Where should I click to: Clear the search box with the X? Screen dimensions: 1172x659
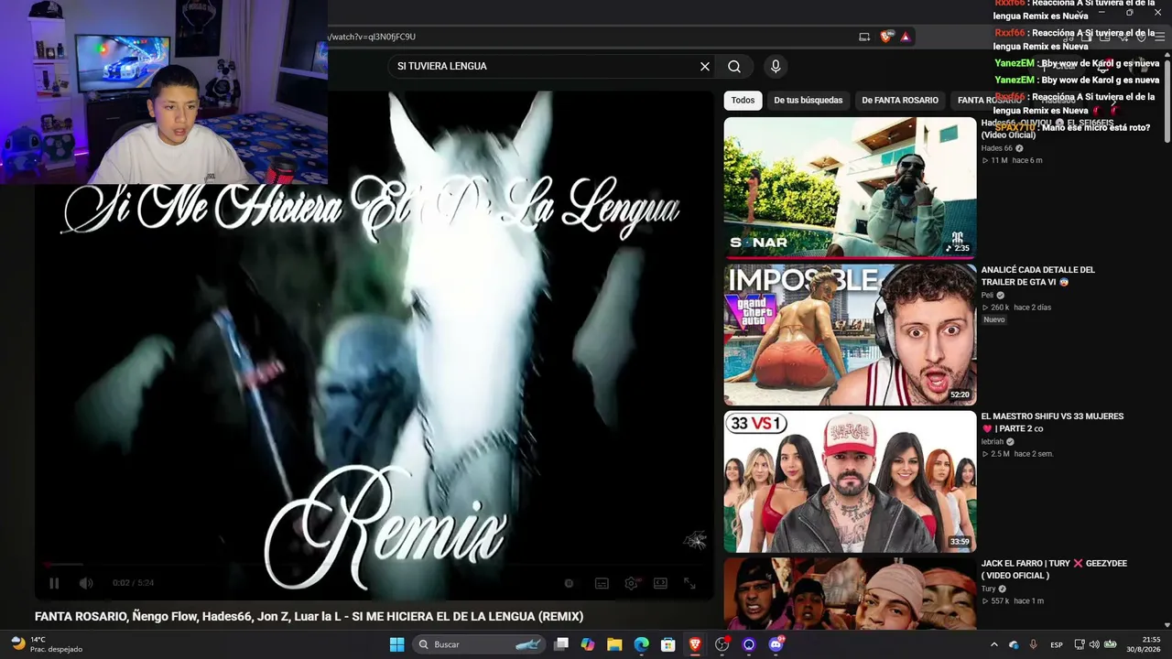(x=705, y=66)
